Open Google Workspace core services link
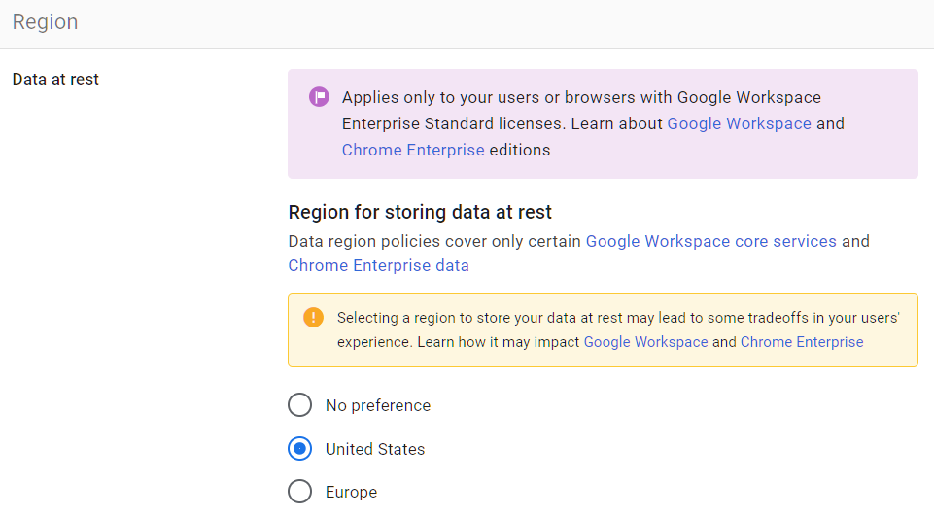This screenshot has height=516, width=934. pos(711,241)
